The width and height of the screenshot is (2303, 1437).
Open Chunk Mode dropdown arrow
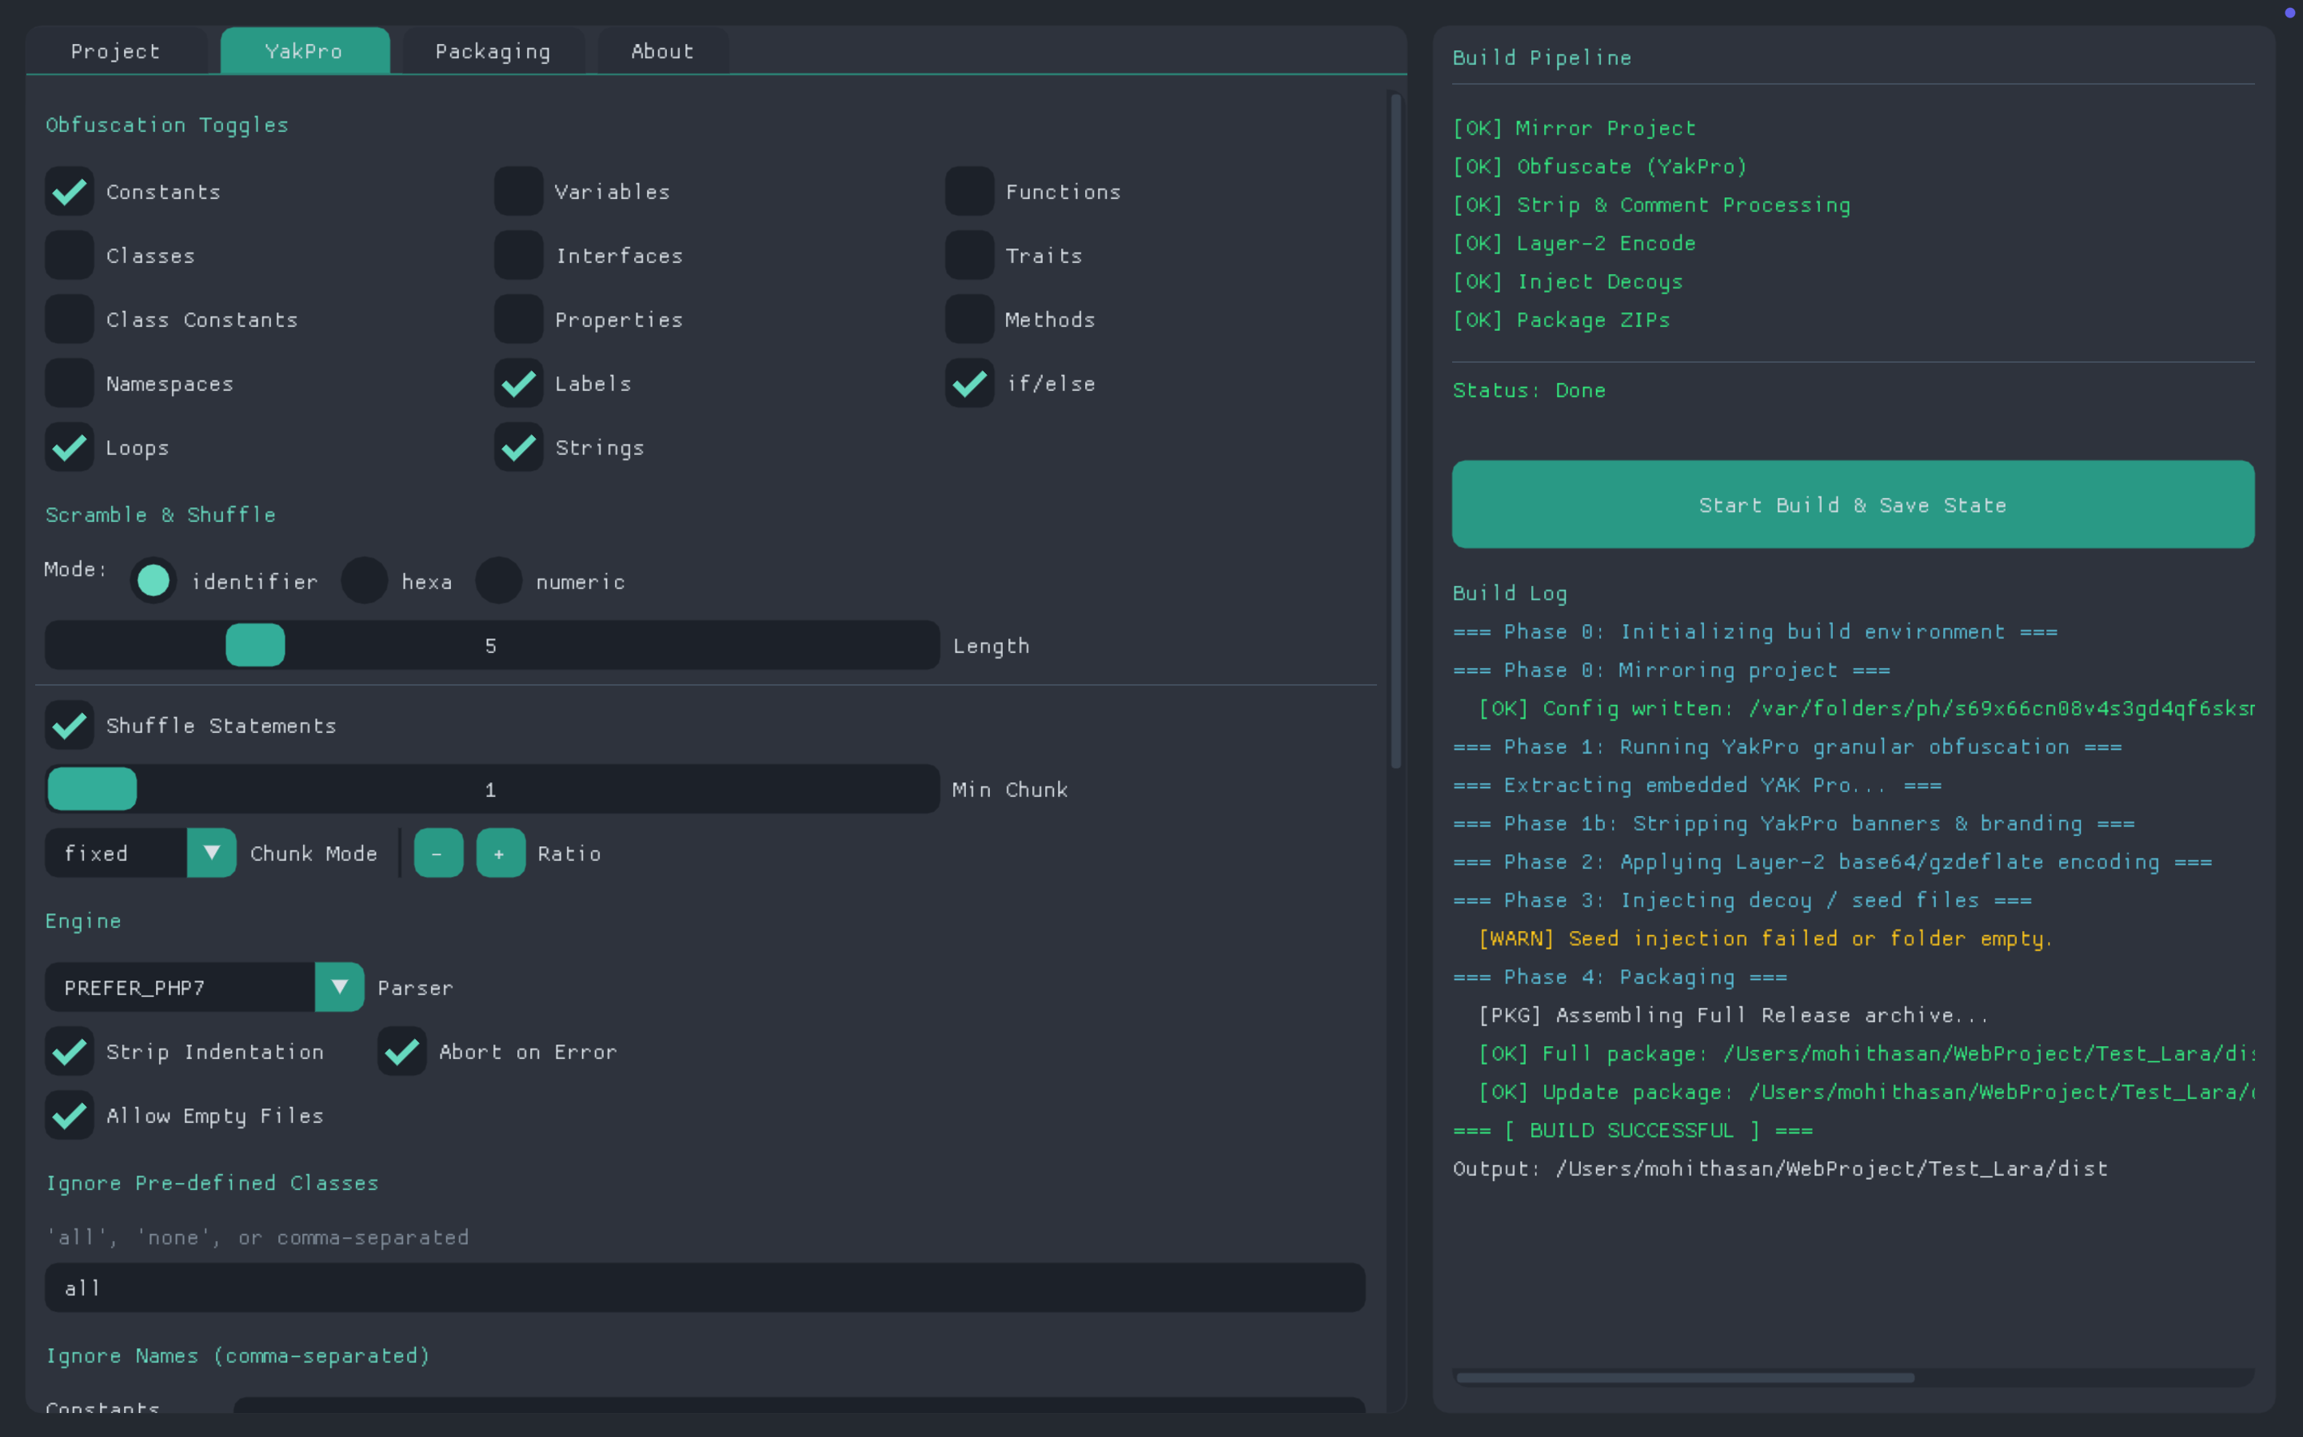tap(211, 853)
